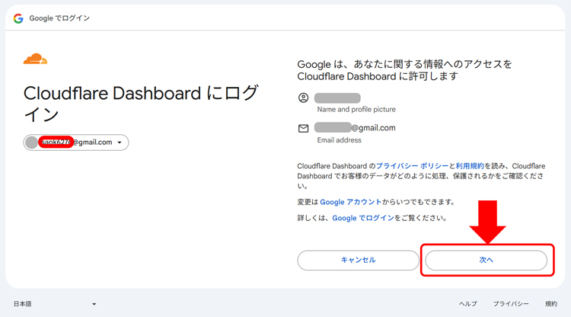
Task: Click the "Name and profile picture" text
Action: pos(356,109)
